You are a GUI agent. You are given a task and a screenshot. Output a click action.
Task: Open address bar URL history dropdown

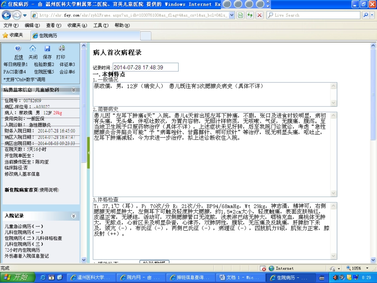pyautogui.click(x=231, y=15)
